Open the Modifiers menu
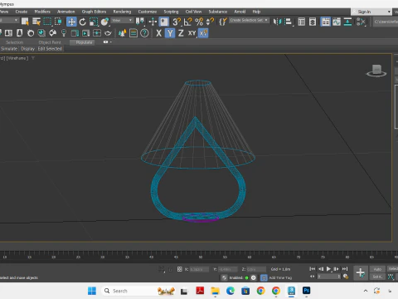Viewport: 398px width, 299px height. (x=42, y=12)
